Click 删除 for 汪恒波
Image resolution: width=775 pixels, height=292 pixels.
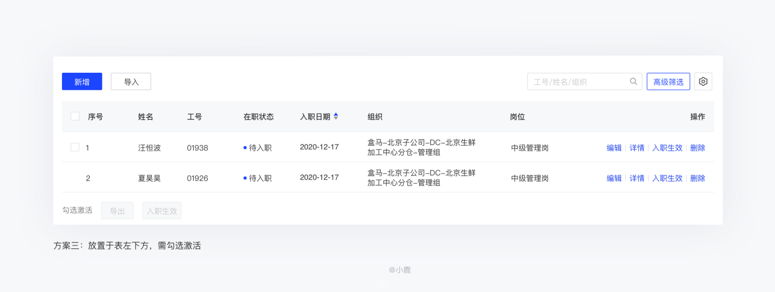[x=698, y=148]
